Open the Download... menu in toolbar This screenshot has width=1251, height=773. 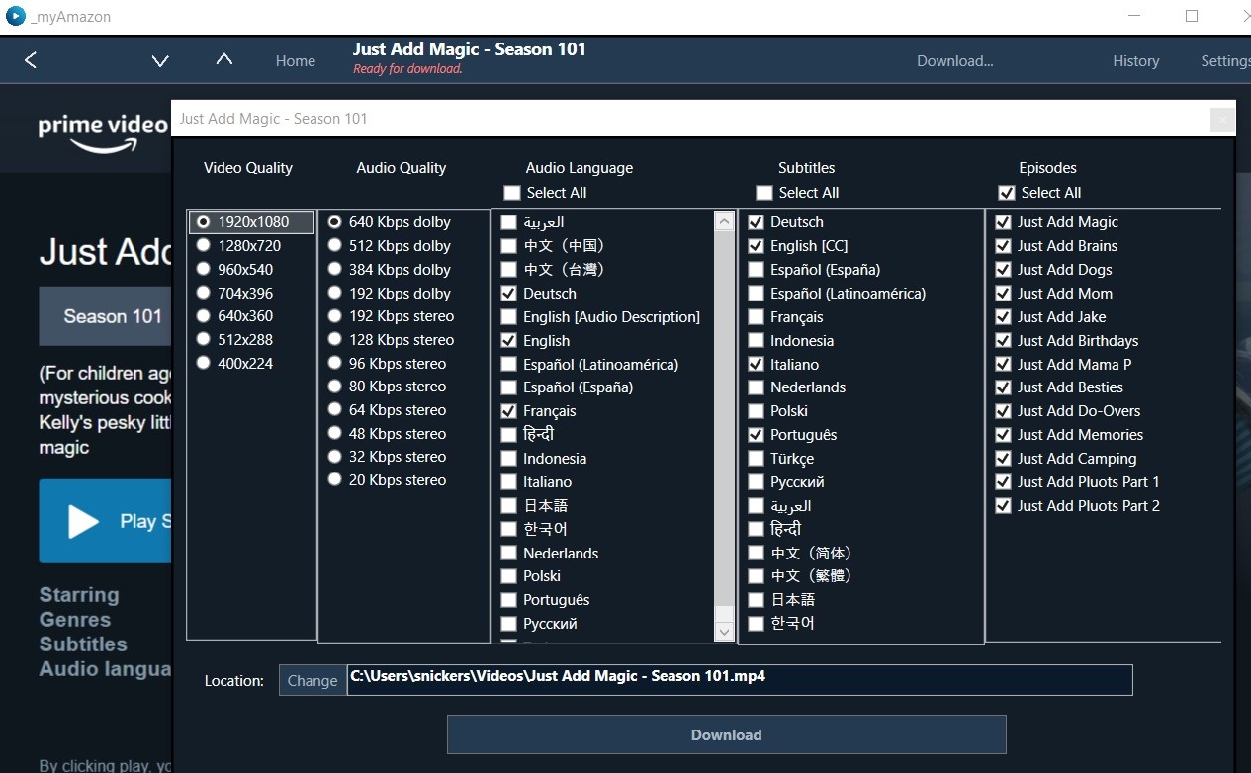point(954,61)
